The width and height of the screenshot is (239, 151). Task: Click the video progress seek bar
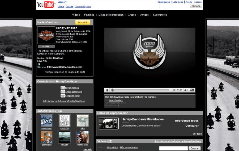coord(140,90)
